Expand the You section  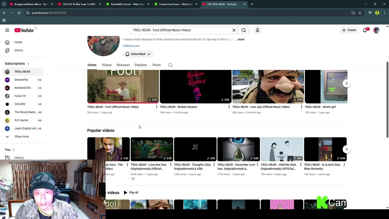click(10, 150)
